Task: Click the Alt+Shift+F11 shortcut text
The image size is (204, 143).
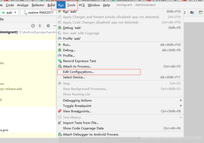Action: (170, 77)
